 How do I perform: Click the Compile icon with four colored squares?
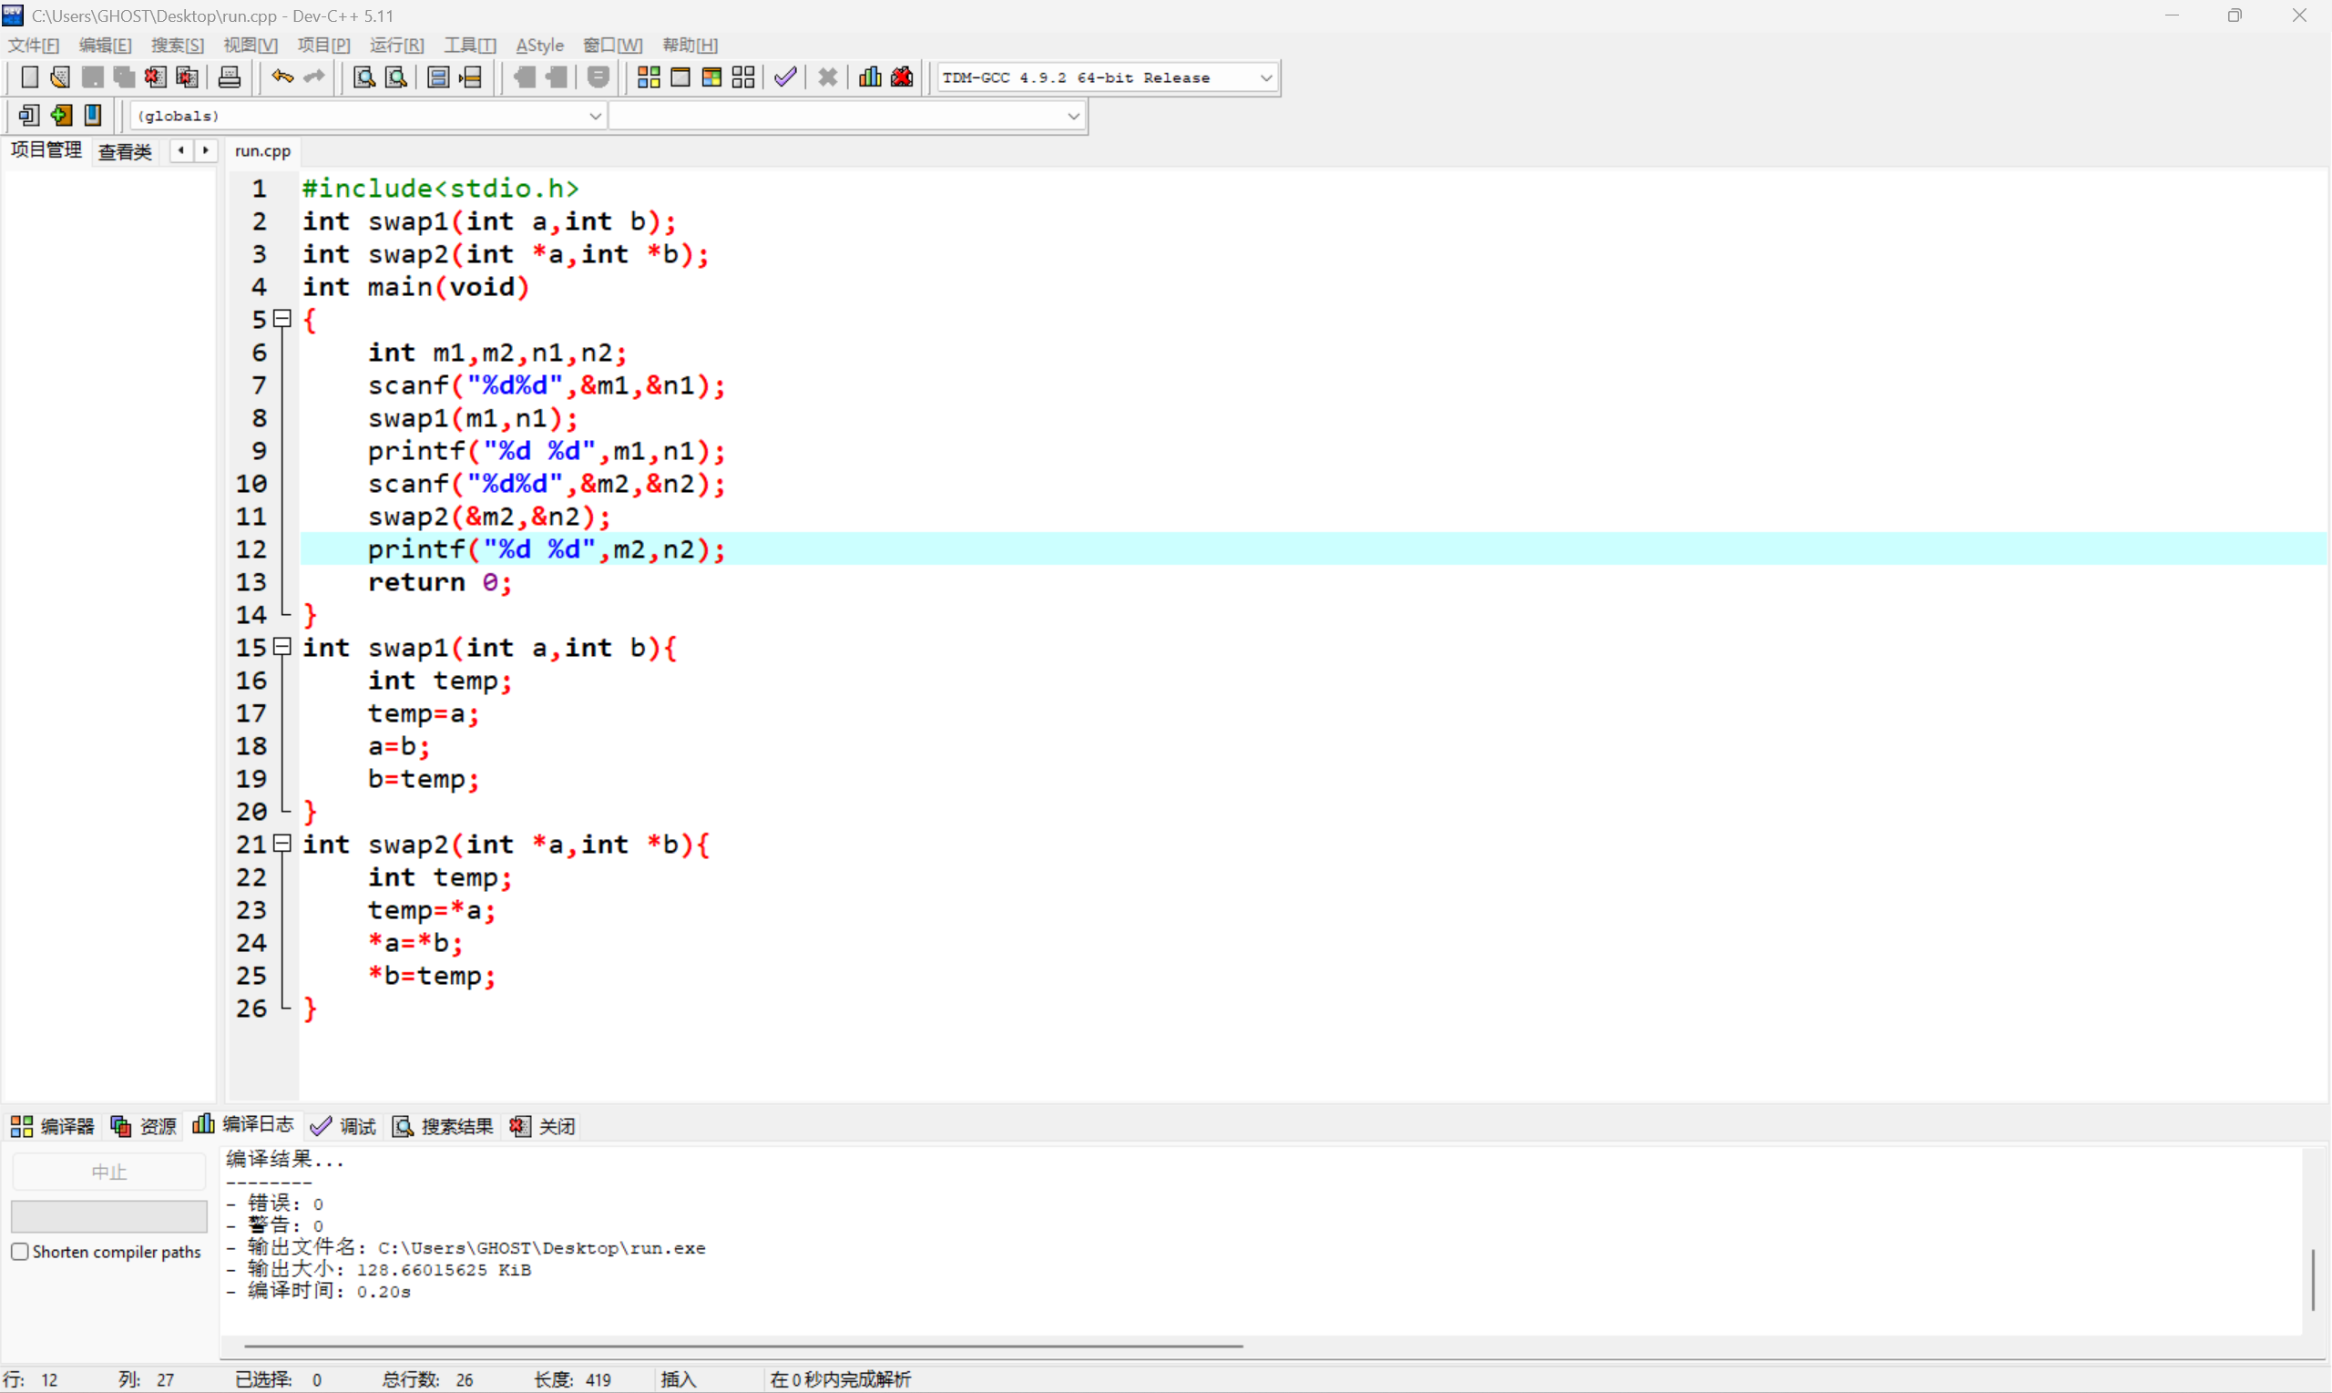click(649, 78)
